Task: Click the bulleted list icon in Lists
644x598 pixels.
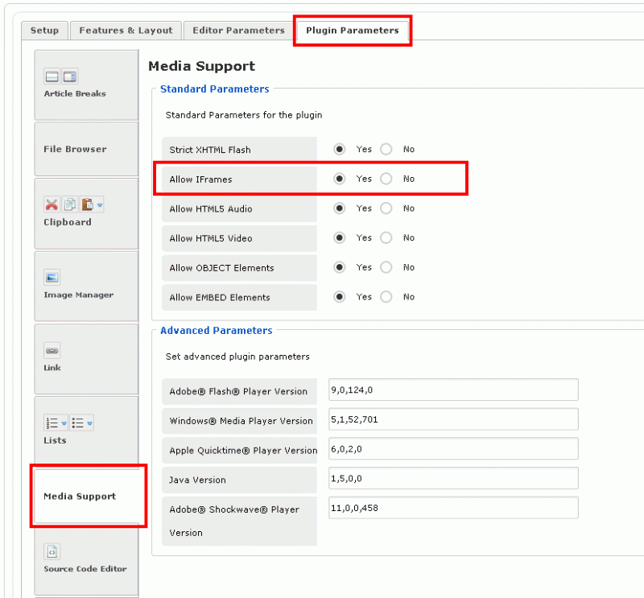Action: [78, 423]
